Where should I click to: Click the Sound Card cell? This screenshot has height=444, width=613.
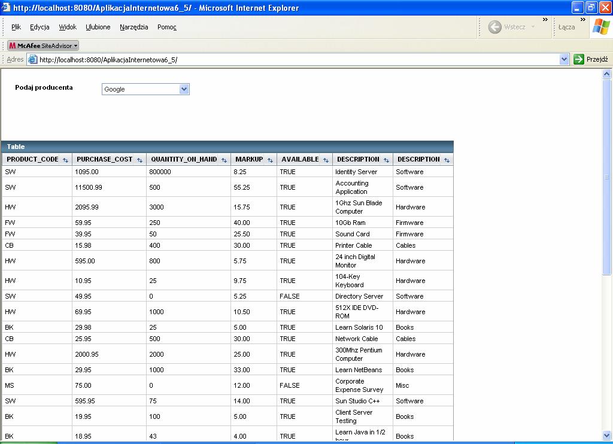[x=362, y=234]
